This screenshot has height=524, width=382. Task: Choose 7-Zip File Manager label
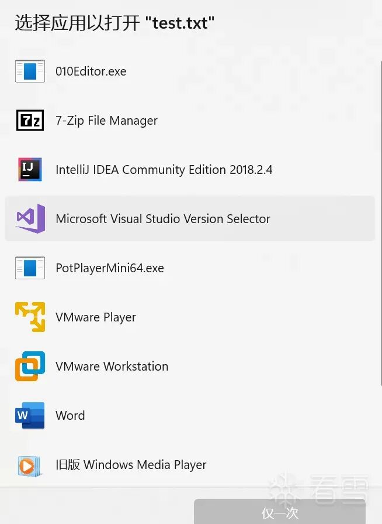(106, 121)
